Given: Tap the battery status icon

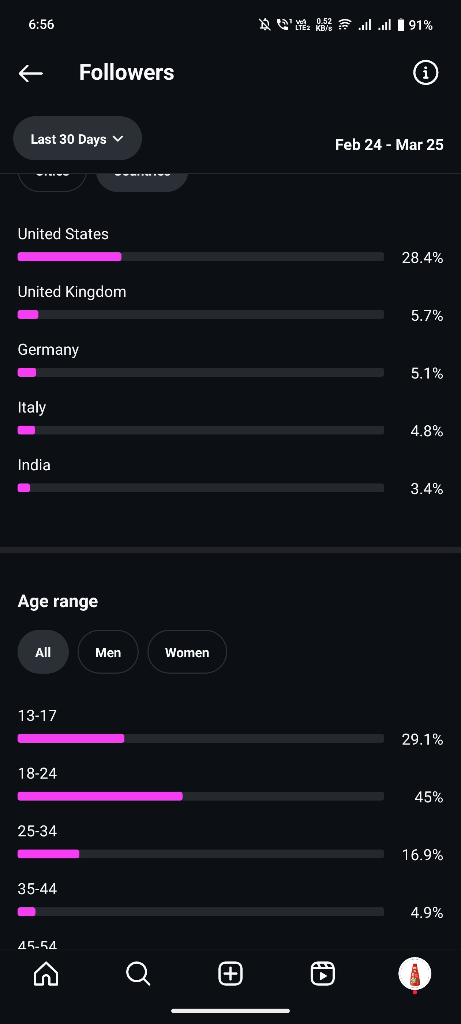Looking at the screenshot, I should 401,25.
